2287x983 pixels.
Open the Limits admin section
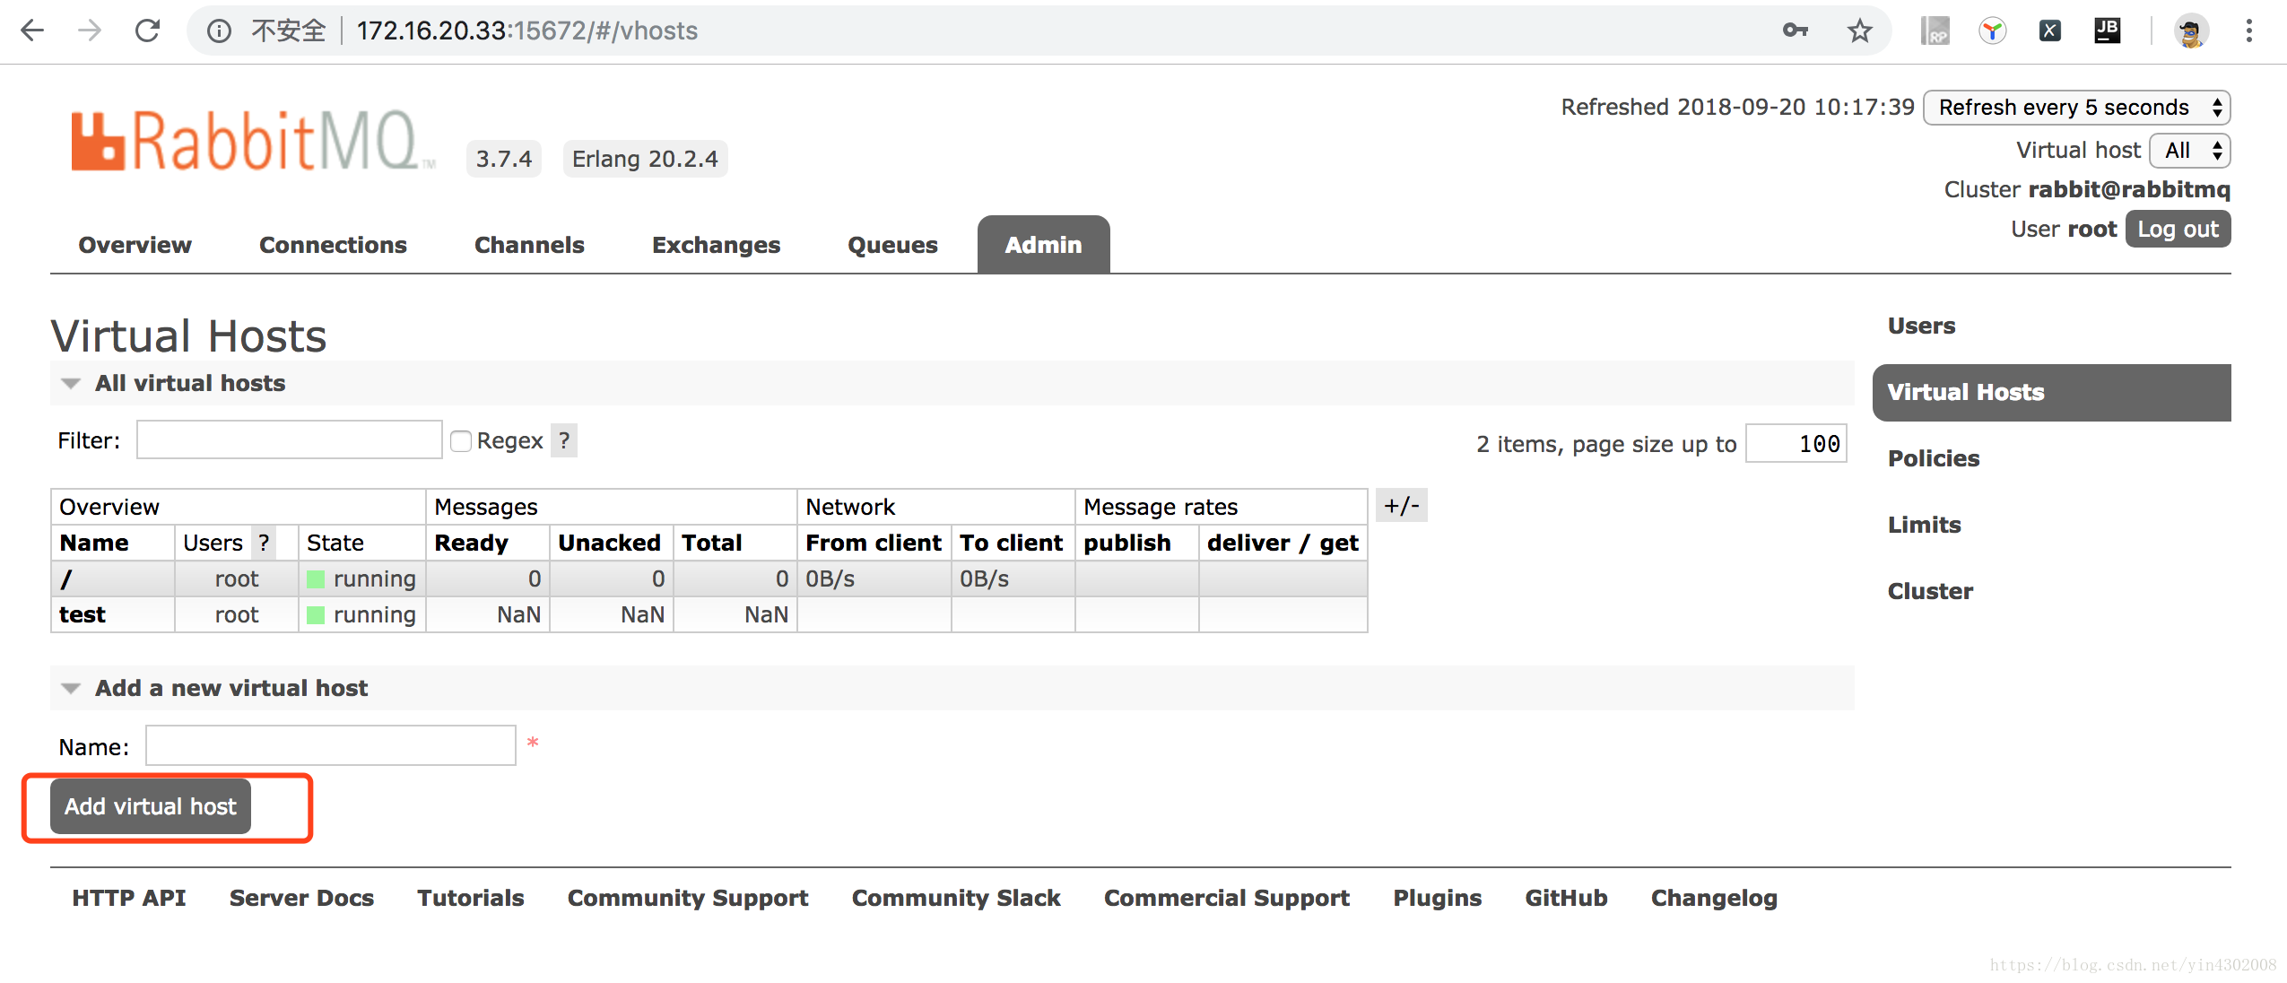(1924, 525)
